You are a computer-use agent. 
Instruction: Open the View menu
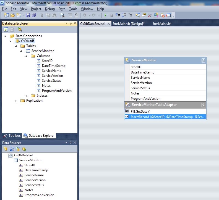point(24,9)
